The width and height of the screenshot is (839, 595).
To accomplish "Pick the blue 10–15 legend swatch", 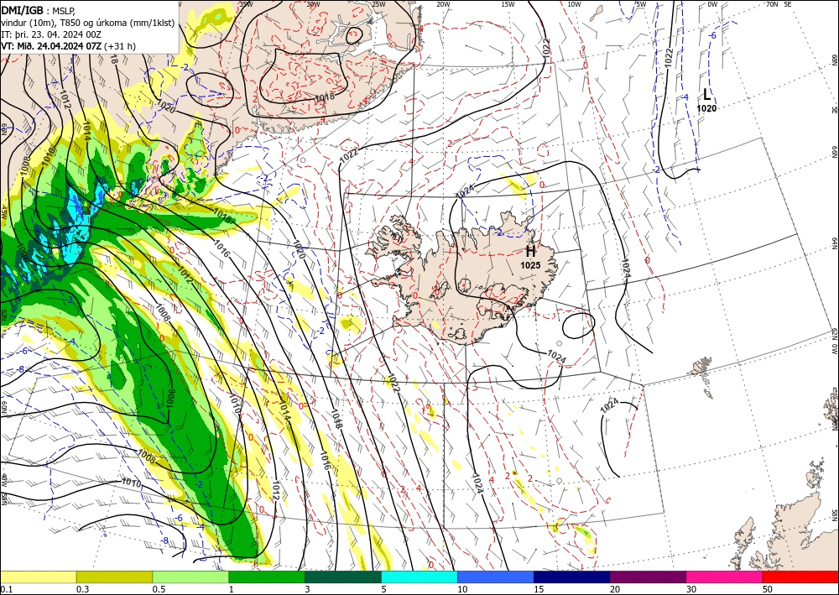I will click(496, 577).
